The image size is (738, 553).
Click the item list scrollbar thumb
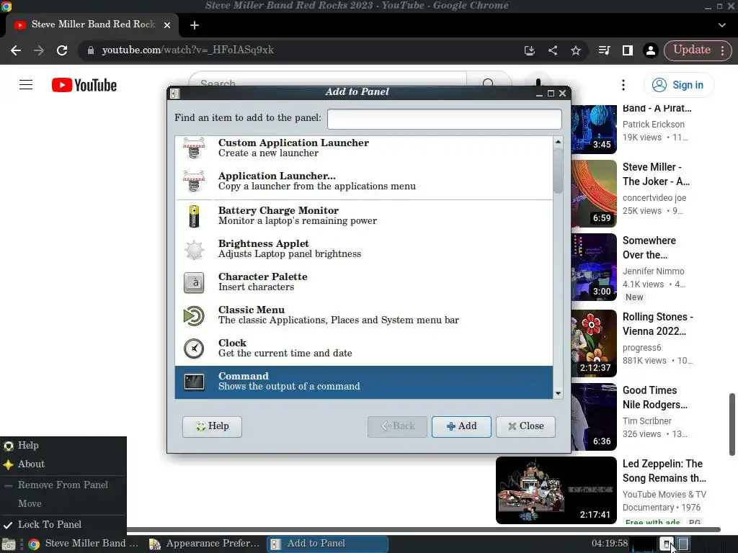(x=559, y=170)
